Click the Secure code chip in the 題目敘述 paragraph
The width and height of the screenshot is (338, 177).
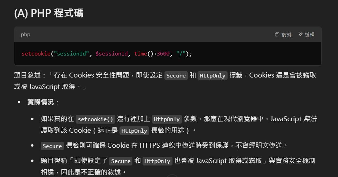(x=176, y=75)
